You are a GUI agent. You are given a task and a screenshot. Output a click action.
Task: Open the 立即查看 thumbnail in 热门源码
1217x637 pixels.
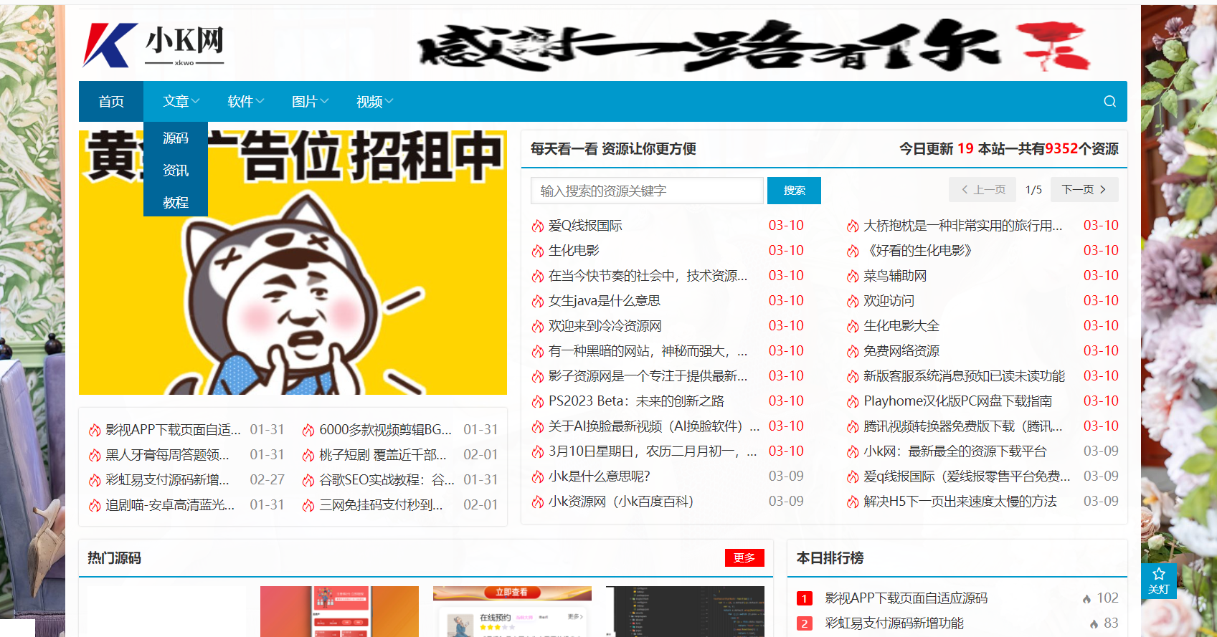[x=512, y=611]
